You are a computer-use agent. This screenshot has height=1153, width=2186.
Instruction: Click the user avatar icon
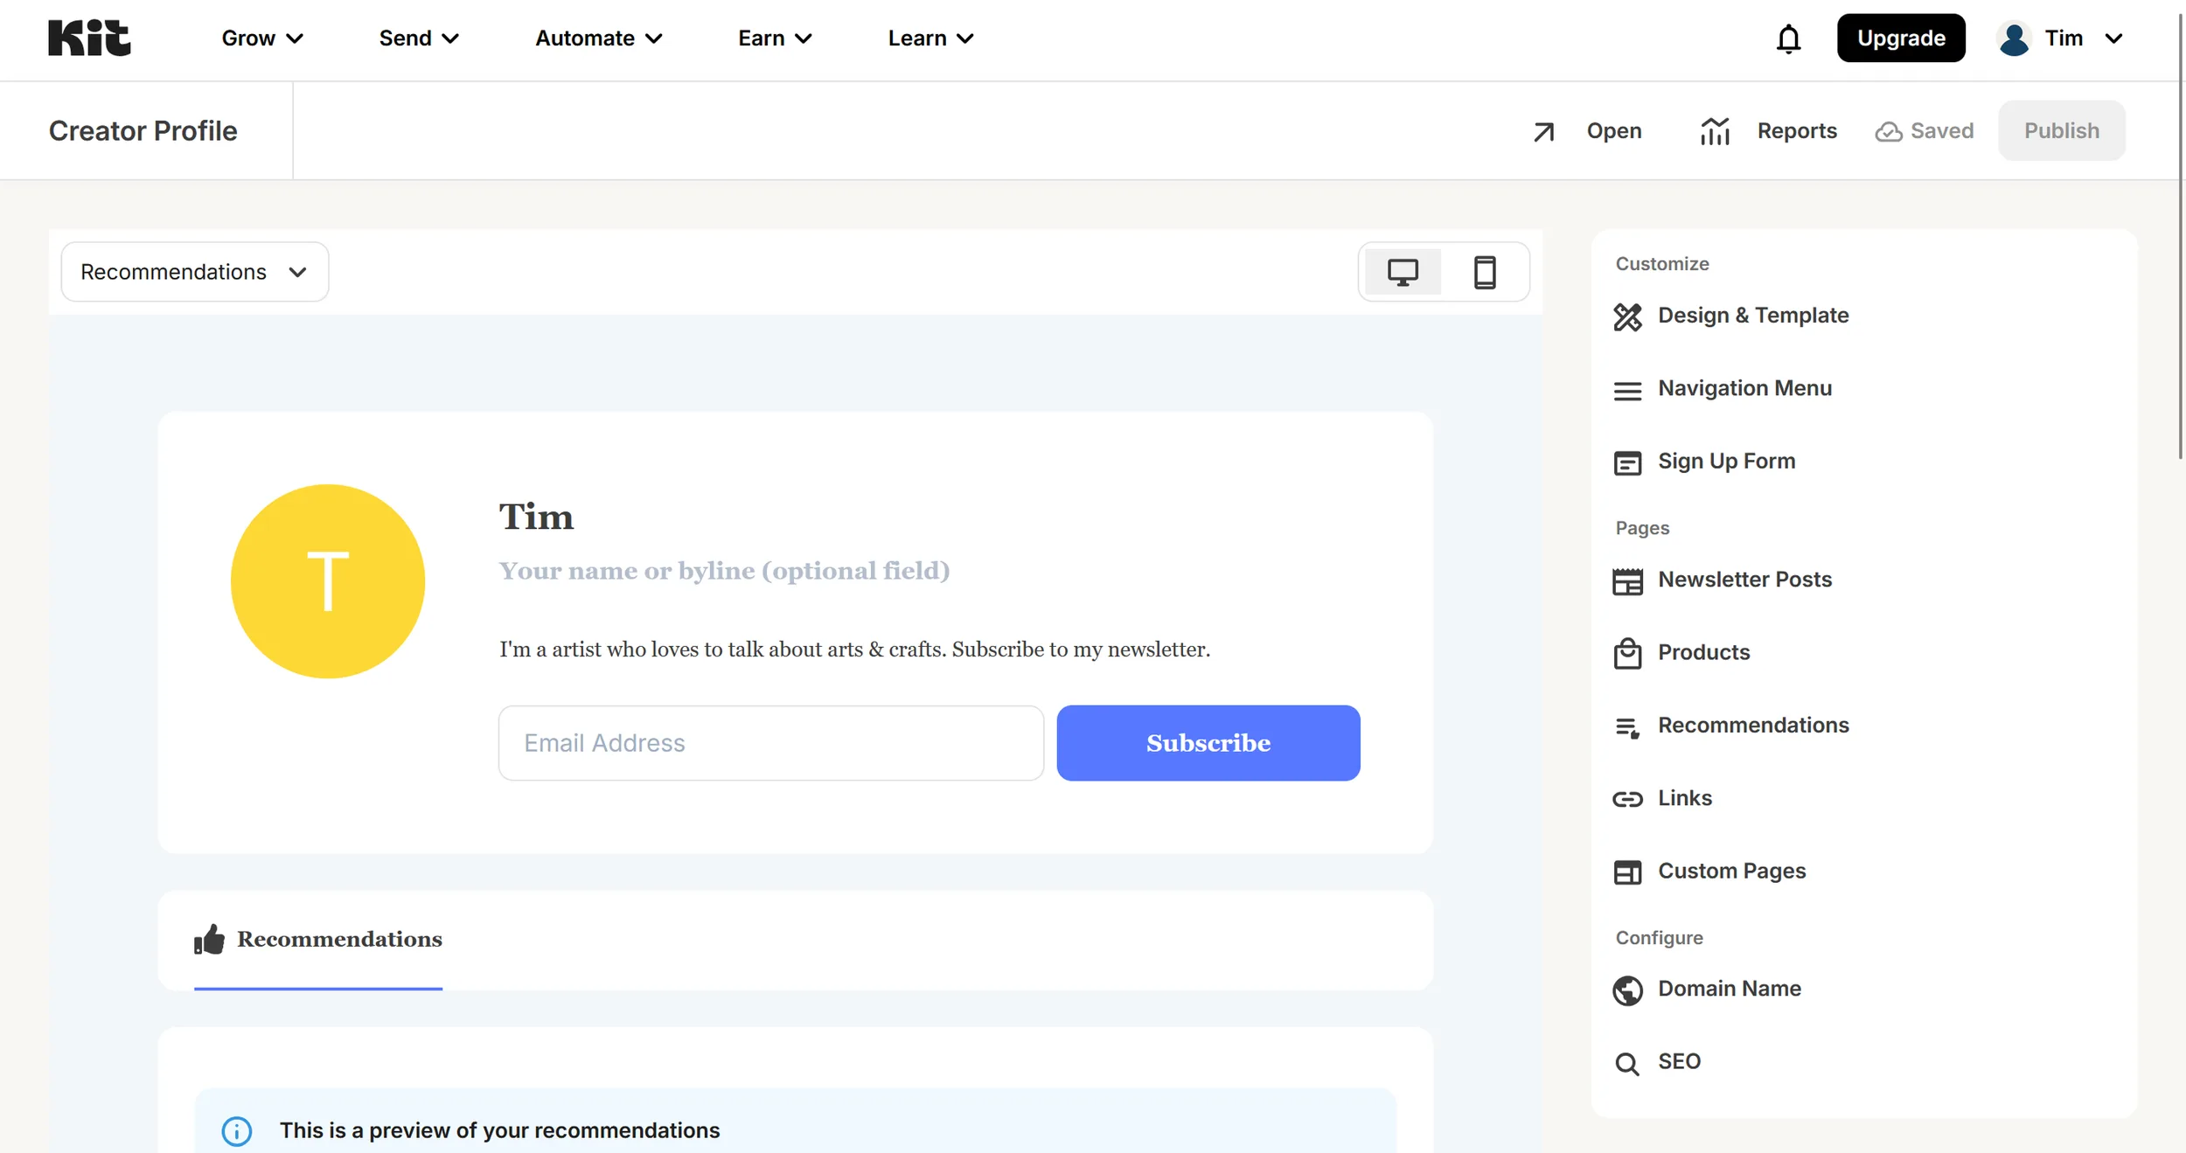point(2014,38)
